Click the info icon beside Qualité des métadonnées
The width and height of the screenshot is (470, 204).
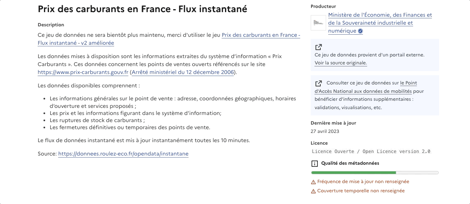coord(314,163)
